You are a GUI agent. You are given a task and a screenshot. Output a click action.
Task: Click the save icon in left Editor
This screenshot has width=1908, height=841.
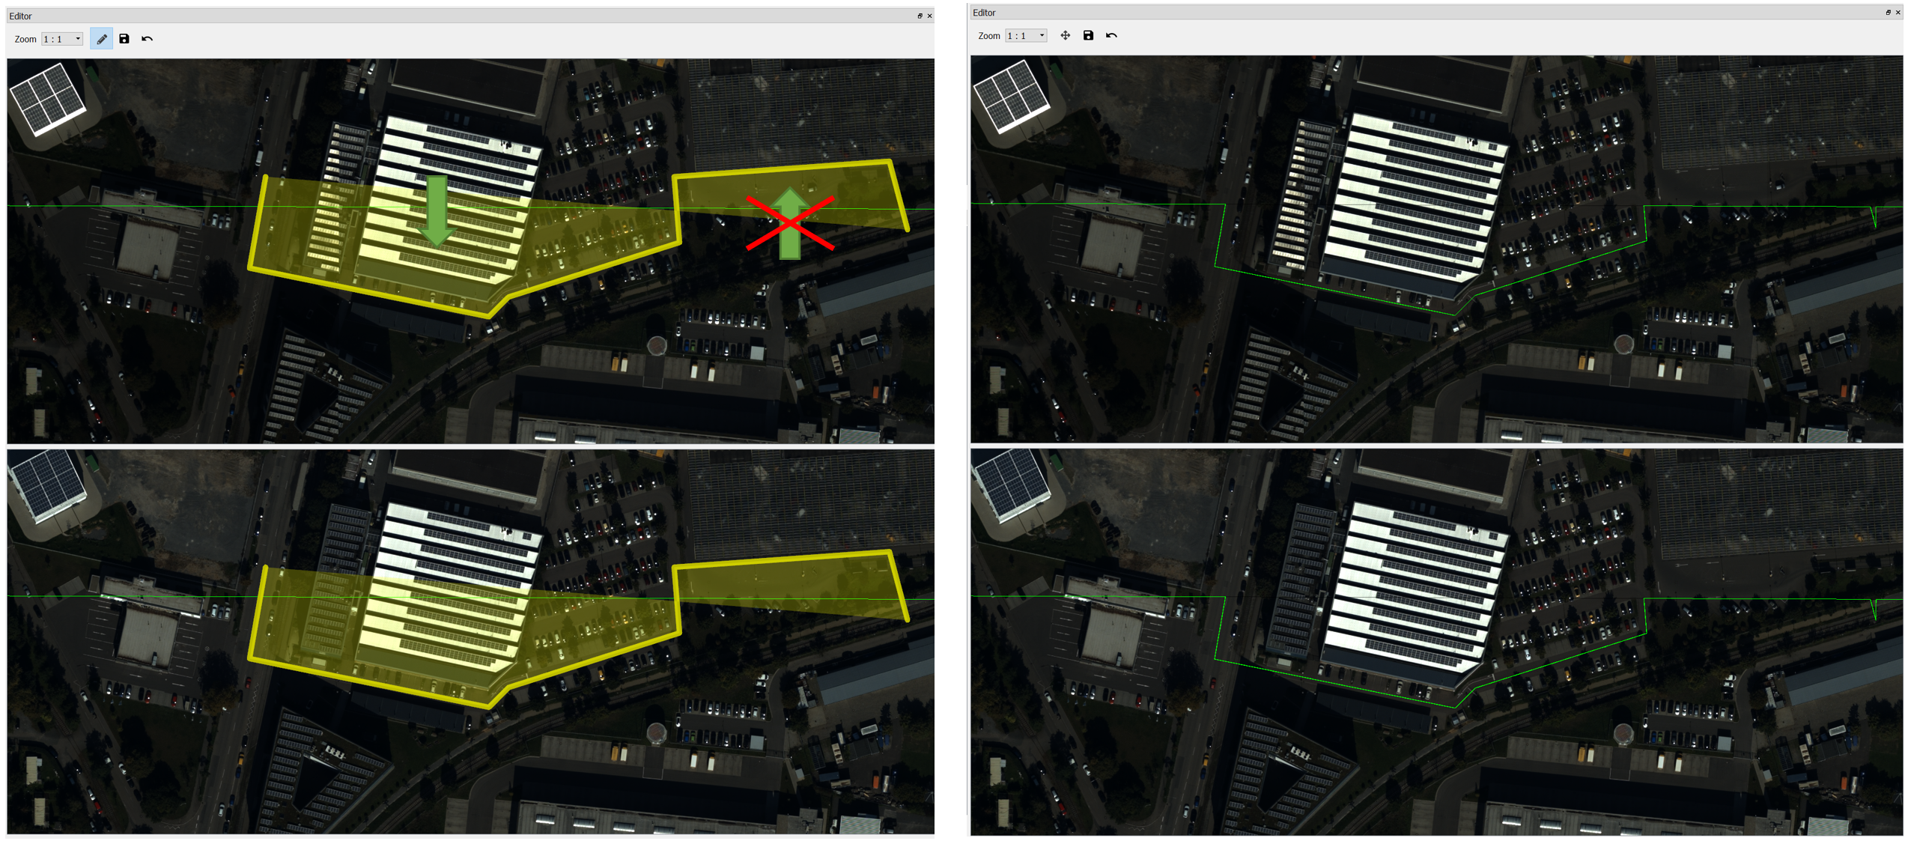[x=124, y=39]
